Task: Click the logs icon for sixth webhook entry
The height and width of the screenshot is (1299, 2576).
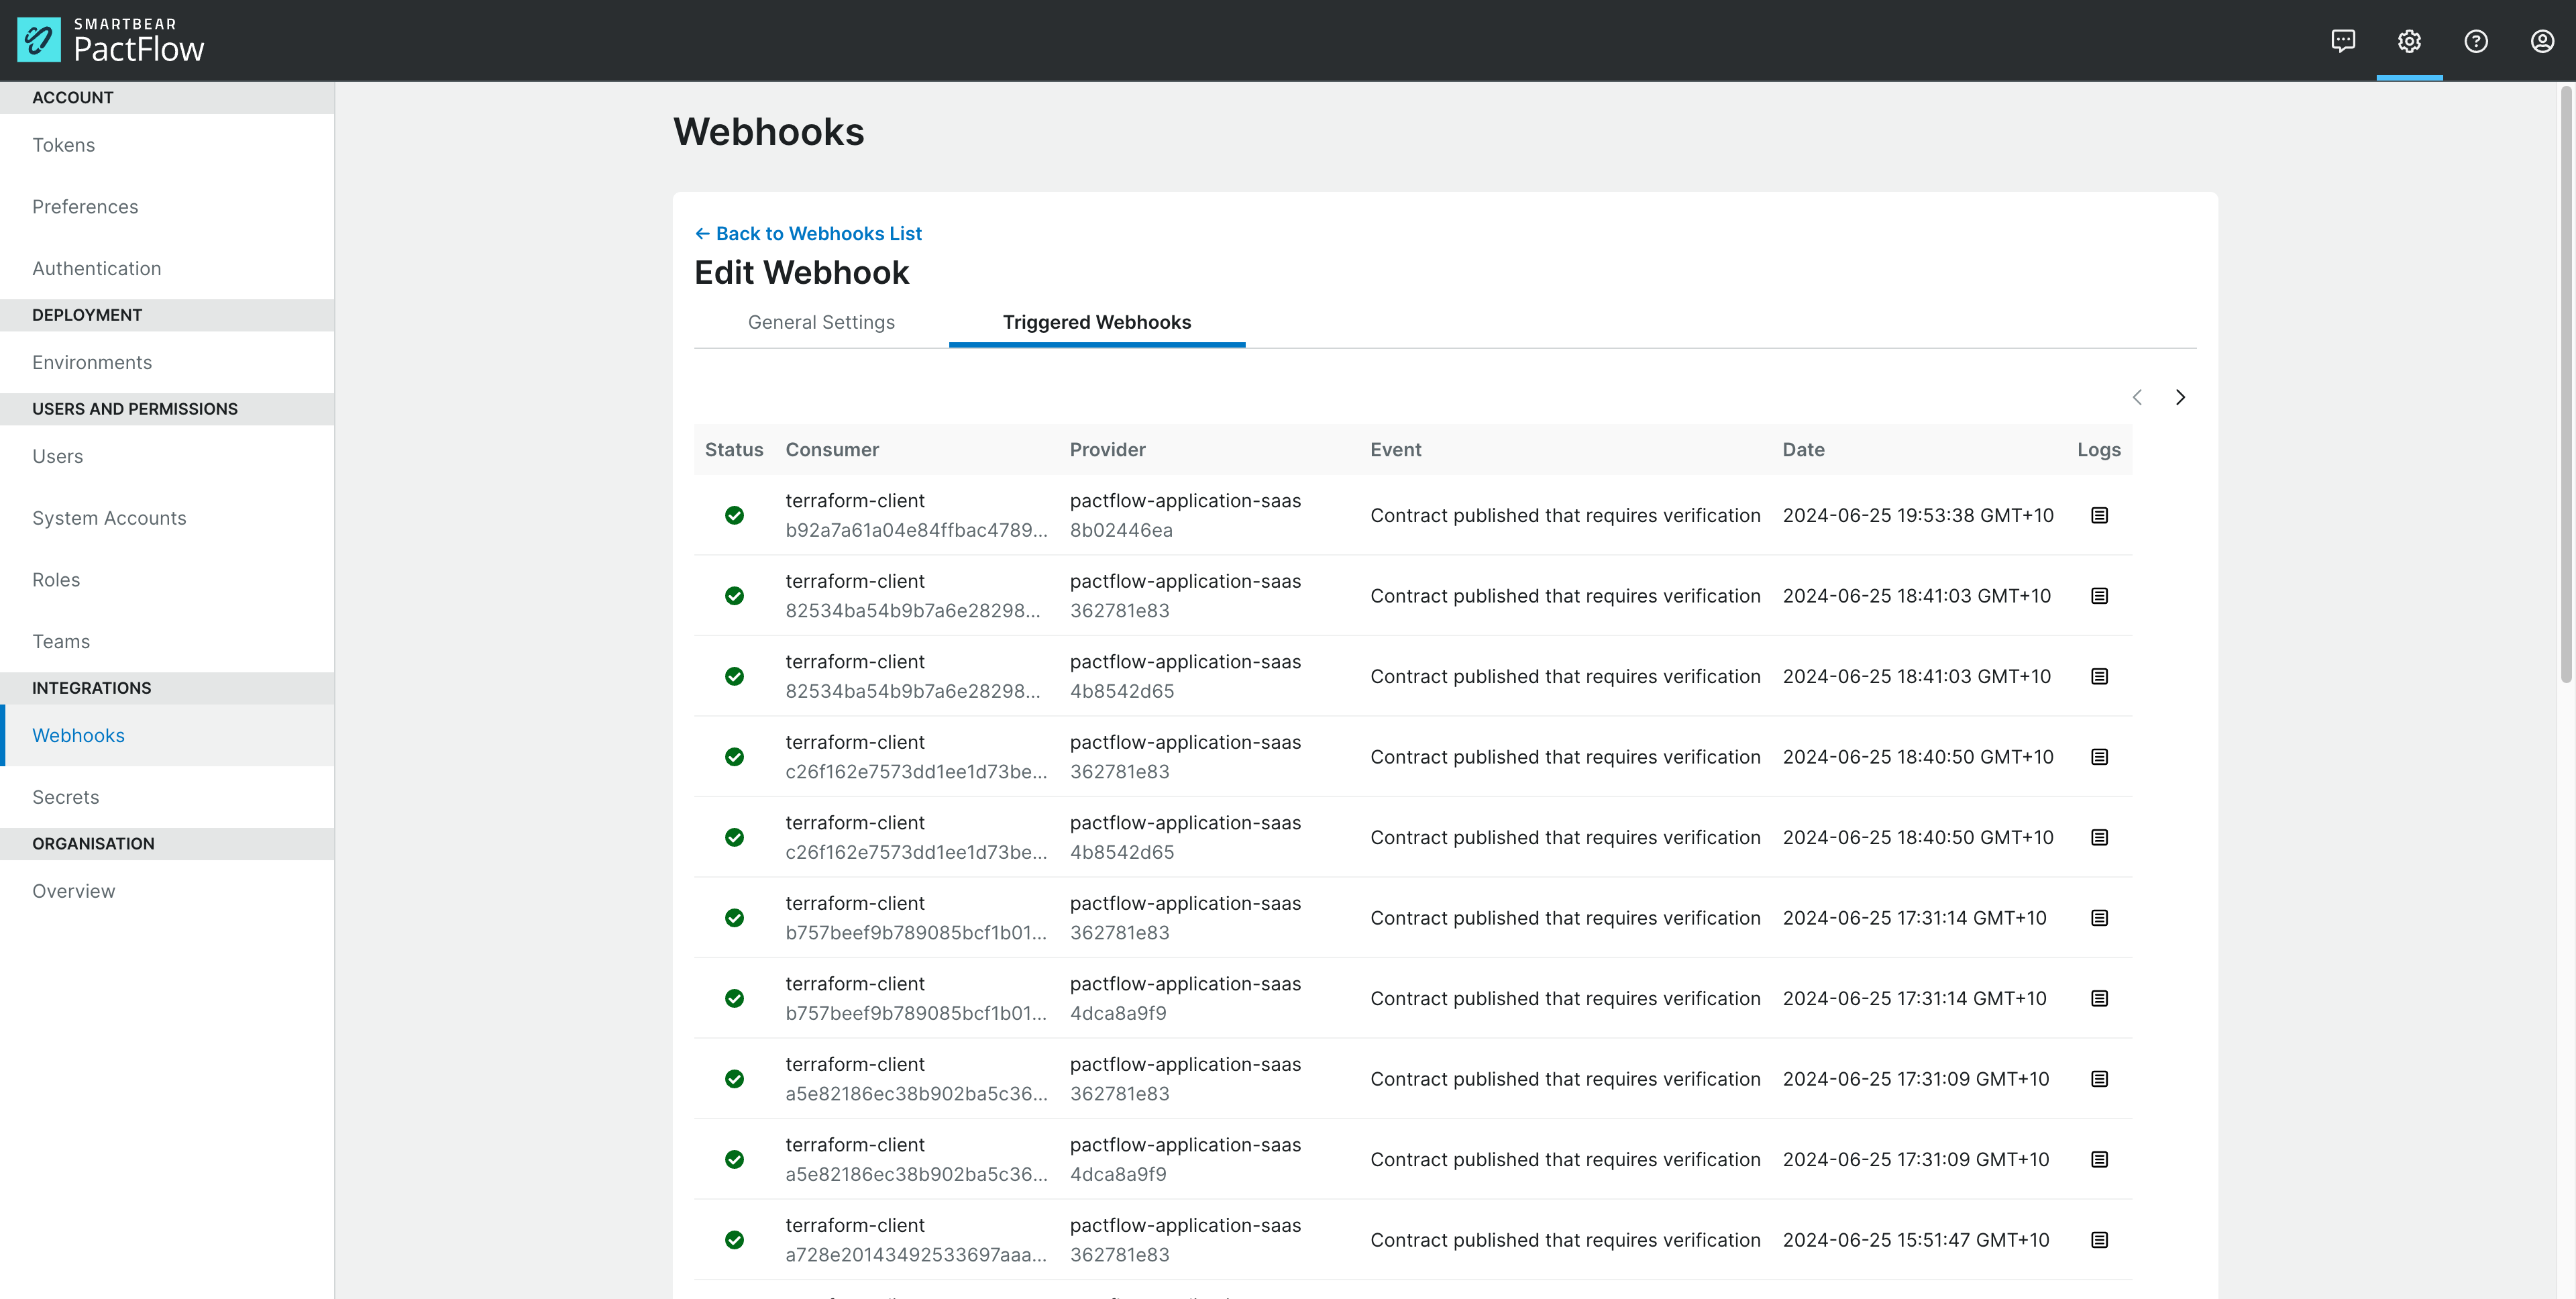Action: pyautogui.click(x=2099, y=918)
